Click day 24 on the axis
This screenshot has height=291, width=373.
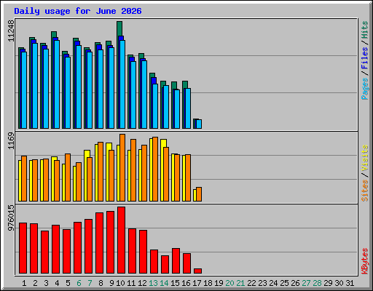coord(273,283)
